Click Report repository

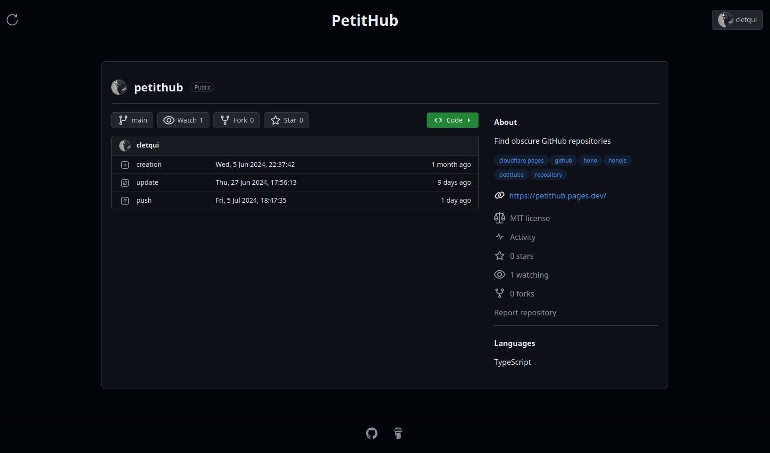525,312
